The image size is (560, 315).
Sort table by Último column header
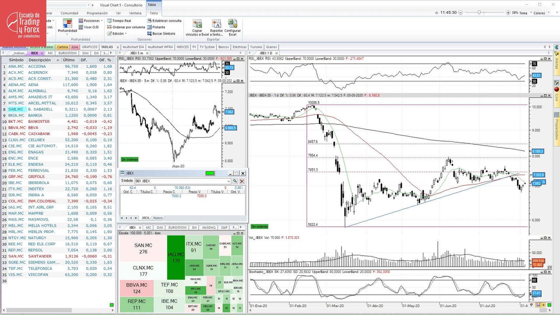[69, 60]
